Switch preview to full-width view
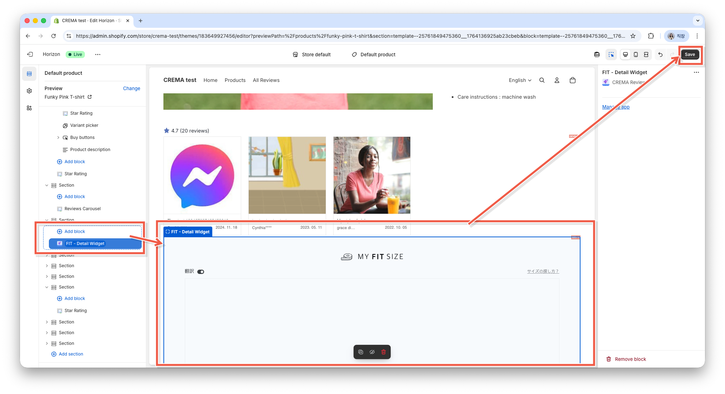 coord(646,55)
